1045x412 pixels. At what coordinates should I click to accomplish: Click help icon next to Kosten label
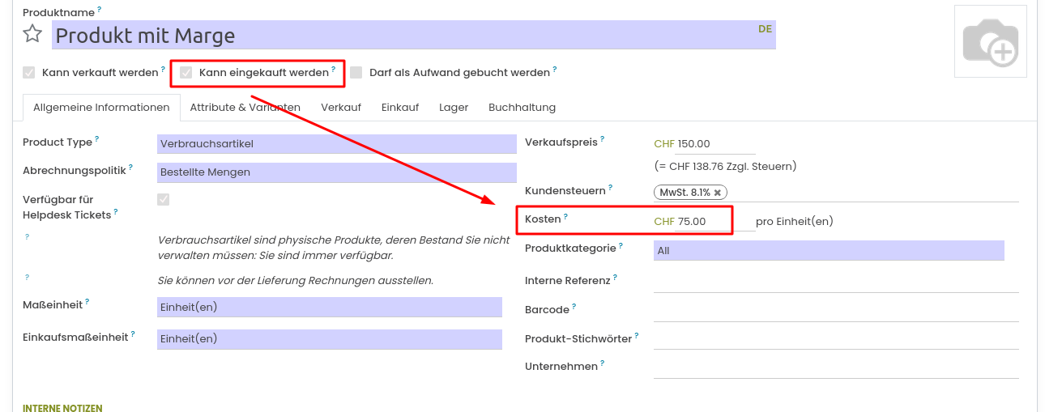pyautogui.click(x=565, y=217)
